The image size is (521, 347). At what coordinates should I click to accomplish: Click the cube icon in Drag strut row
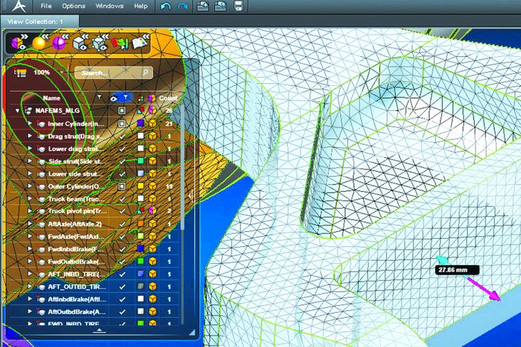click(x=152, y=136)
